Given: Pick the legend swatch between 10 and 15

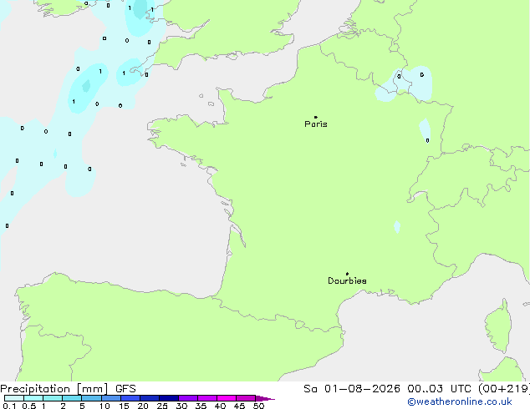Looking at the screenshot, I should click(111, 398).
